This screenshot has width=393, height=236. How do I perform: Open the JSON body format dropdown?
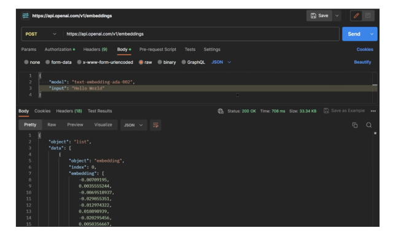[221, 63]
